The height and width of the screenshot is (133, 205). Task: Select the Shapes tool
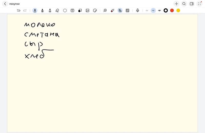click(x=80, y=10)
